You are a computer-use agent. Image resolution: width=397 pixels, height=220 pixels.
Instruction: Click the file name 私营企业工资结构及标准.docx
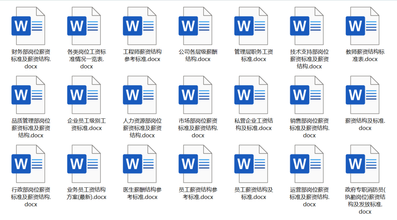pyautogui.click(x=254, y=125)
